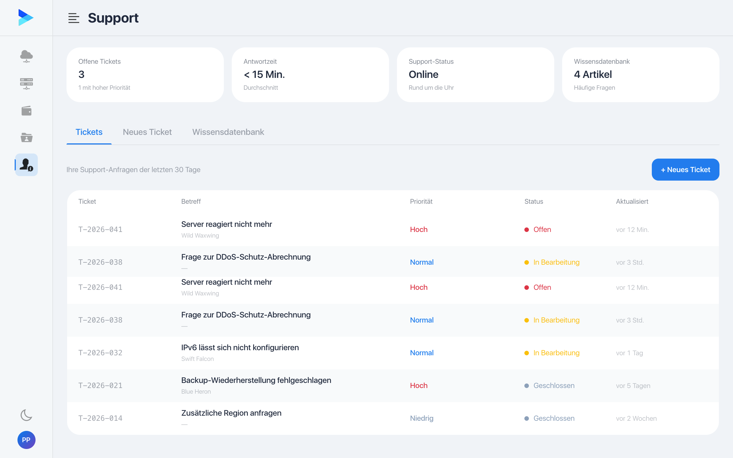Open the cloud servers sidebar icon
Screen dimensions: 733x458
pyautogui.click(x=26, y=56)
